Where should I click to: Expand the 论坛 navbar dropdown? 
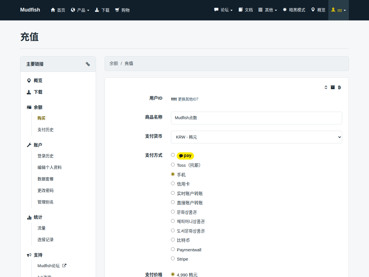223,10
